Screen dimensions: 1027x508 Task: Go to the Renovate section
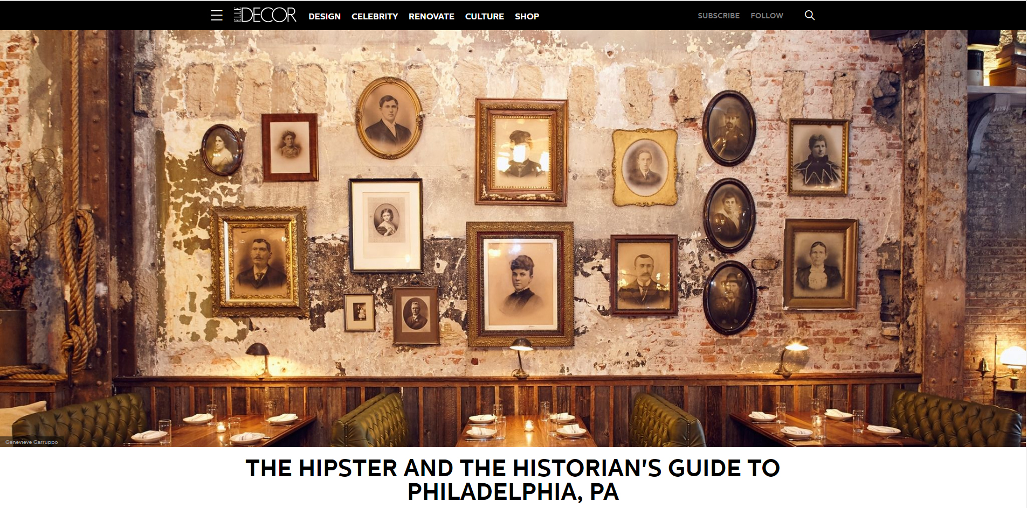[x=431, y=16]
